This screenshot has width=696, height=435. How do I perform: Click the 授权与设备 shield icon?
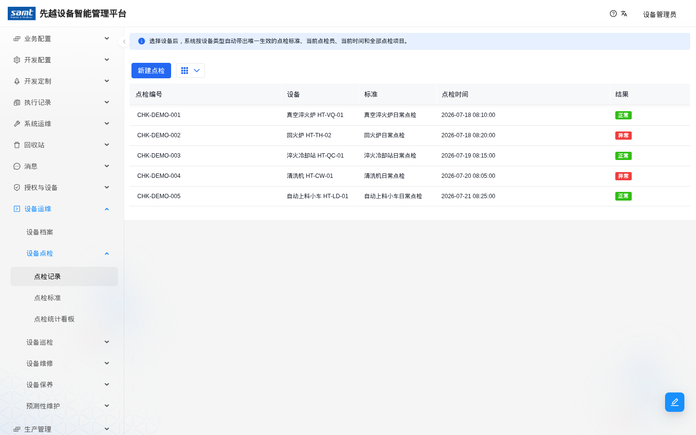click(x=17, y=188)
